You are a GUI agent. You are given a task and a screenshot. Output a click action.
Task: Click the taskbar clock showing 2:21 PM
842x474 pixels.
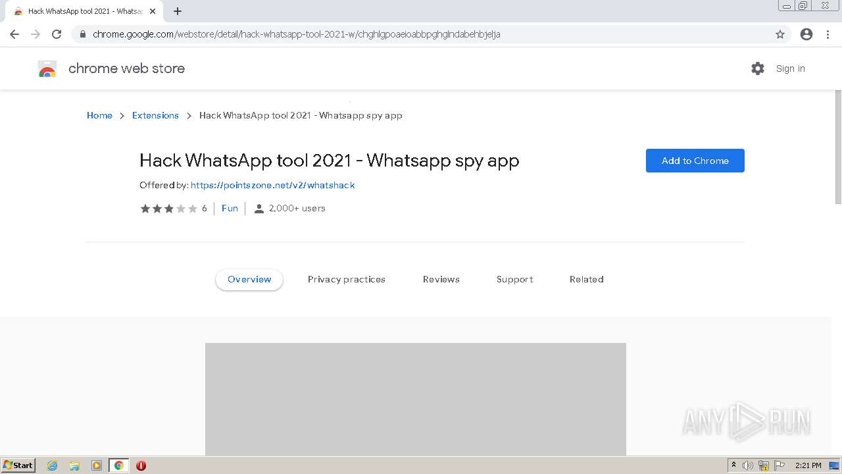point(808,465)
